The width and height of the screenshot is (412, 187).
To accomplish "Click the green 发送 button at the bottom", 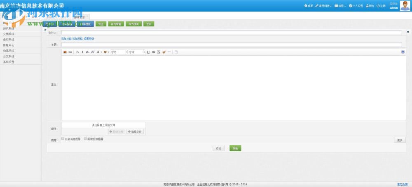I will pyautogui.click(x=235, y=148).
